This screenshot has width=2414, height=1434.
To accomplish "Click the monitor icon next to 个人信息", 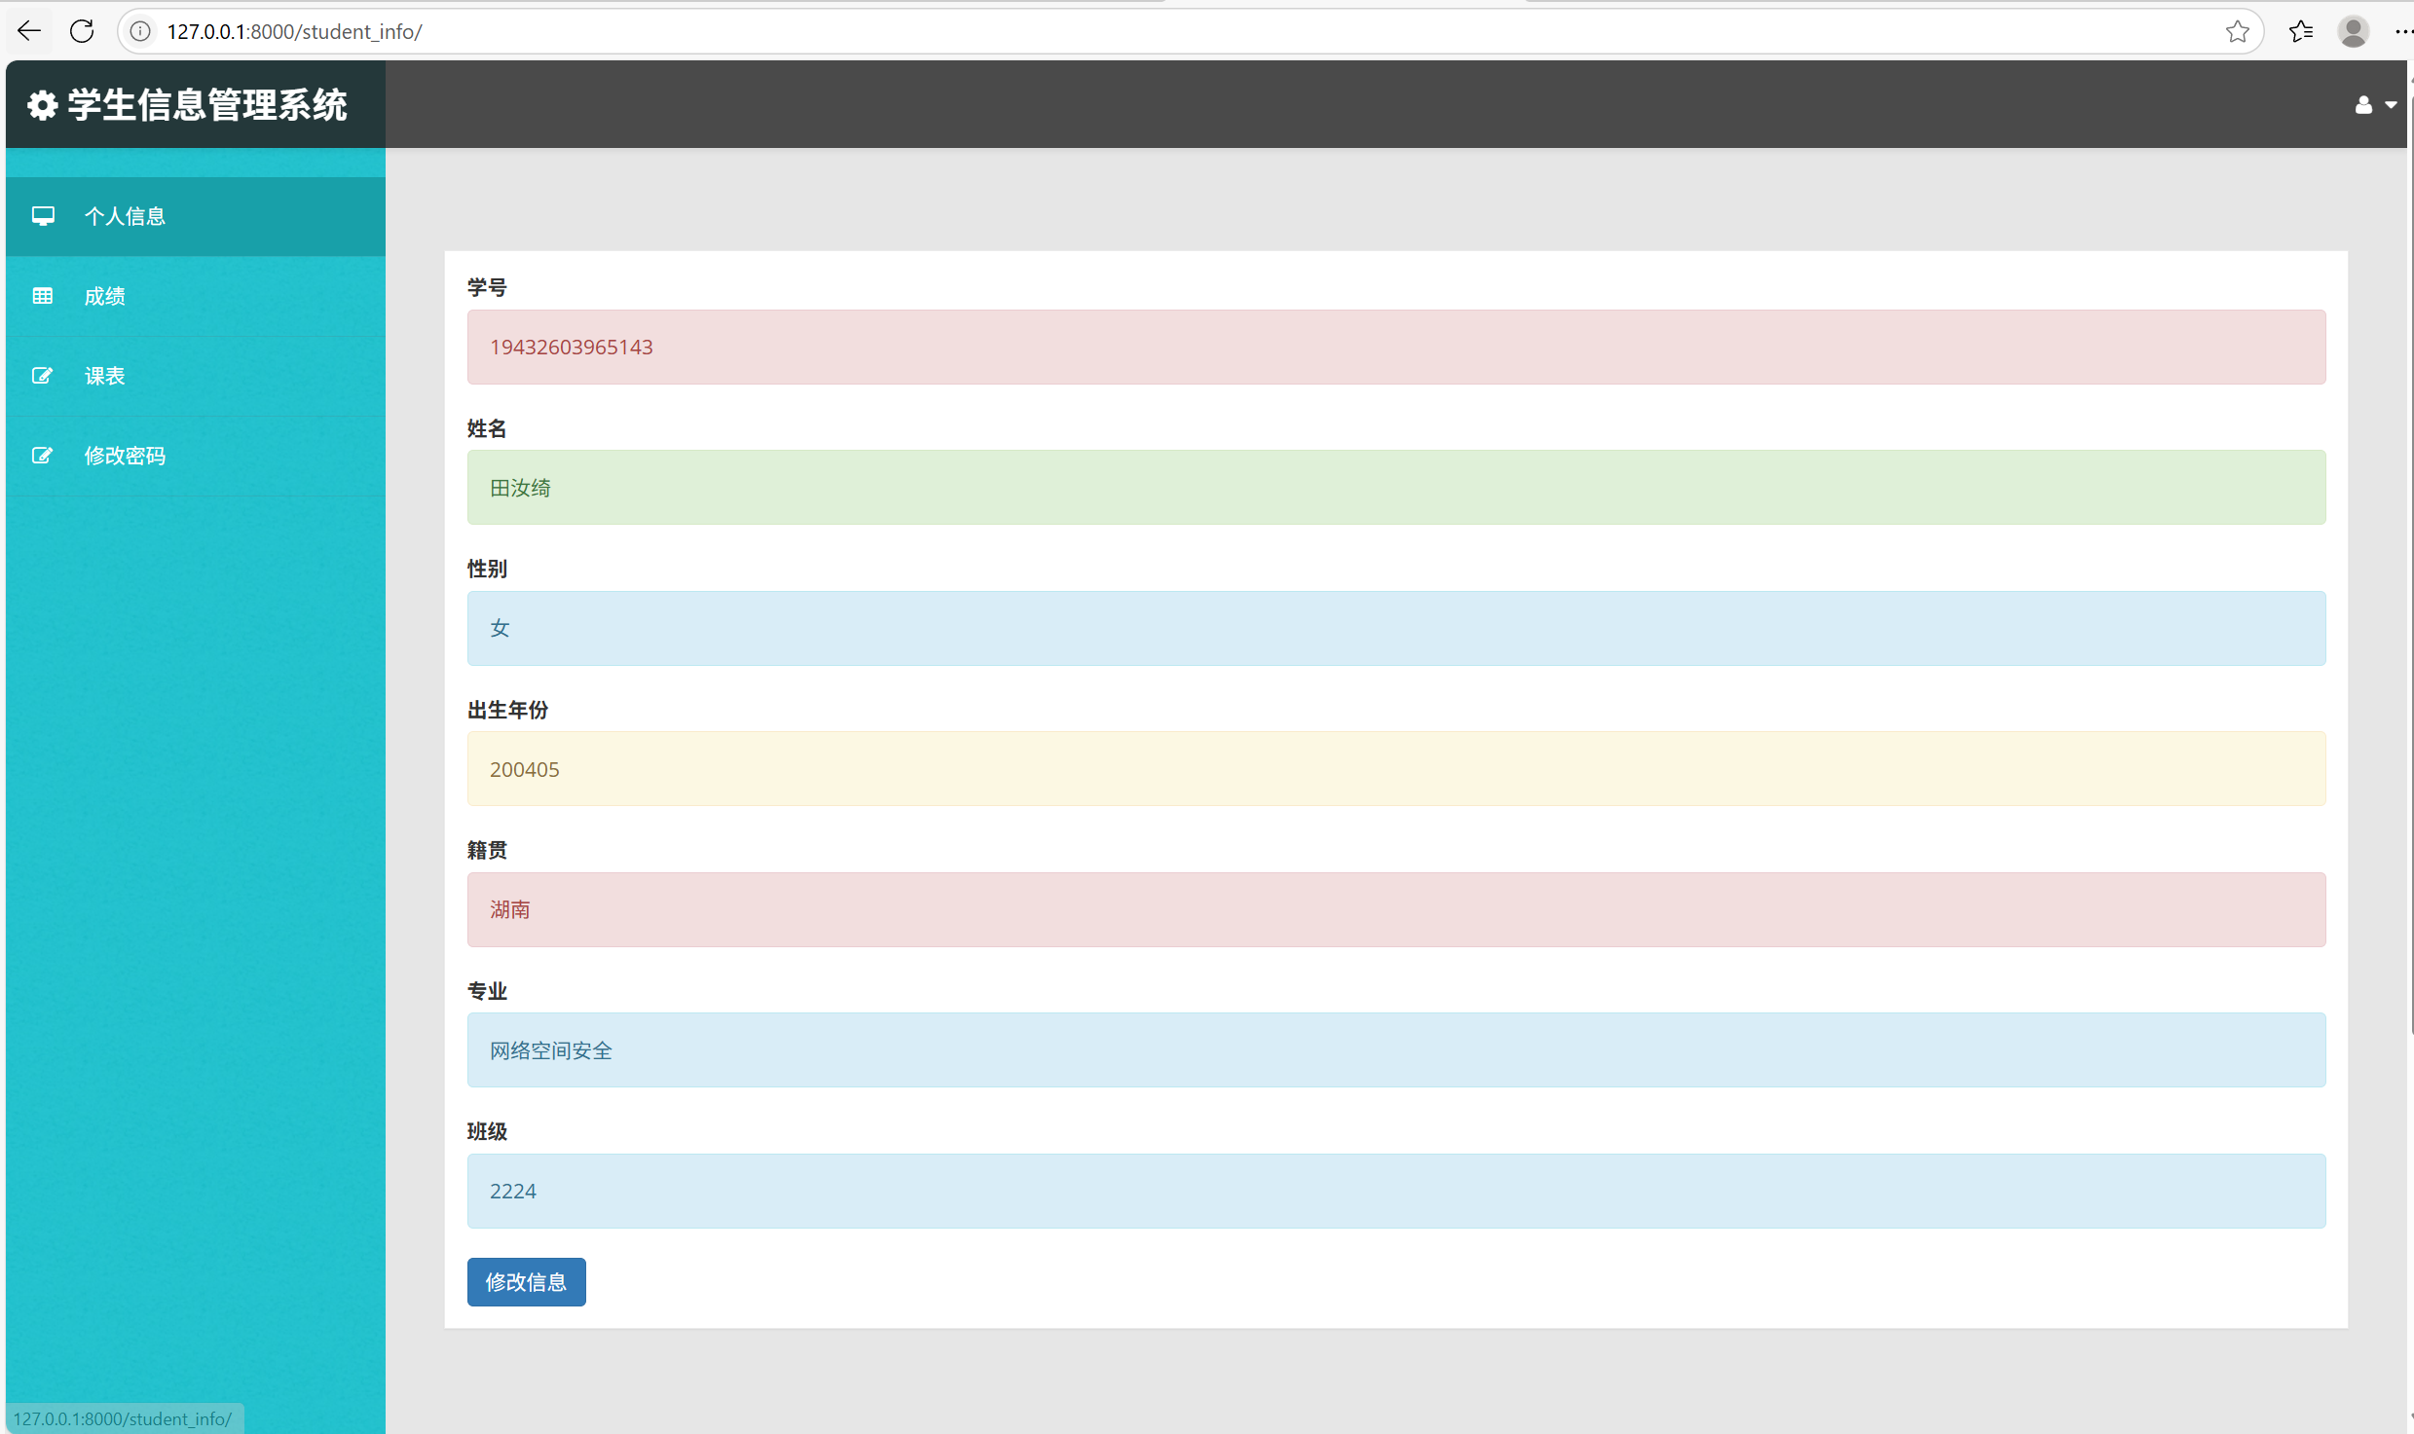I will pyautogui.click(x=43, y=216).
